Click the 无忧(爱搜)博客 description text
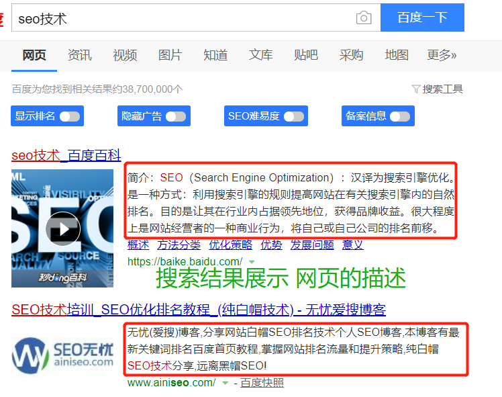502x397 pixels. click(293, 349)
